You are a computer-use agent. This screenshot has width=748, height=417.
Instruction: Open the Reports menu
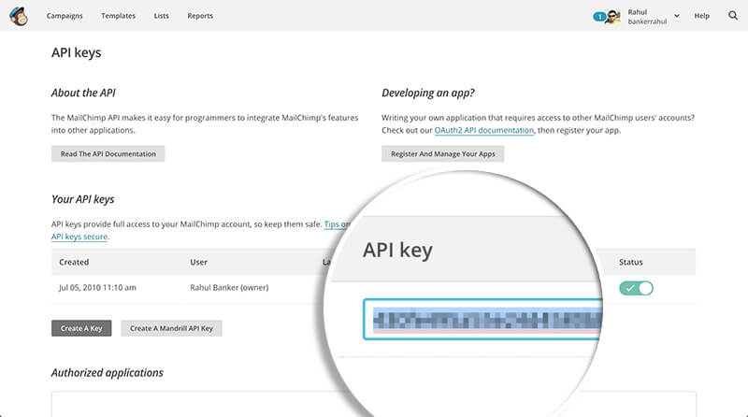pyautogui.click(x=200, y=16)
